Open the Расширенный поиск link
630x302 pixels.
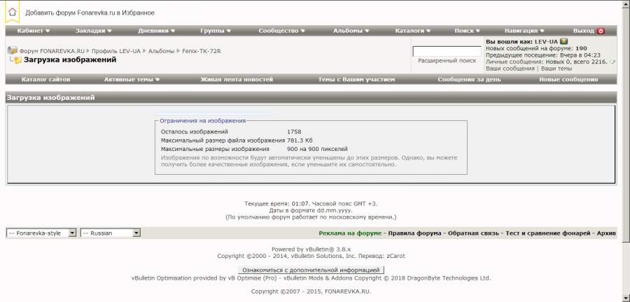[x=447, y=61]
